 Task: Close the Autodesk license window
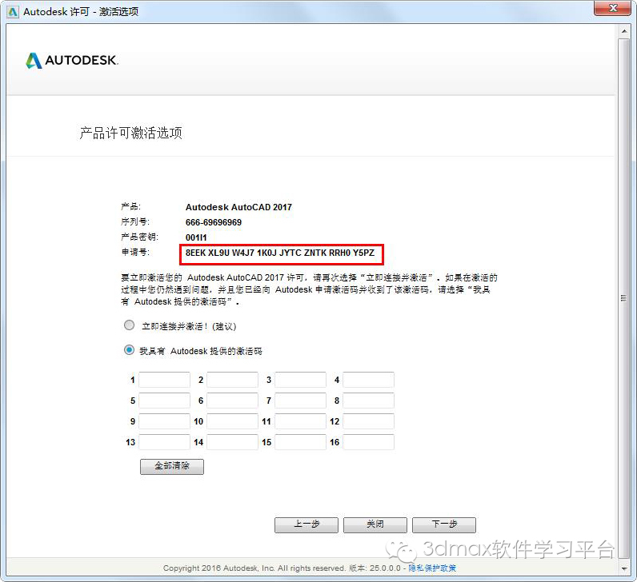click(613, 8)
